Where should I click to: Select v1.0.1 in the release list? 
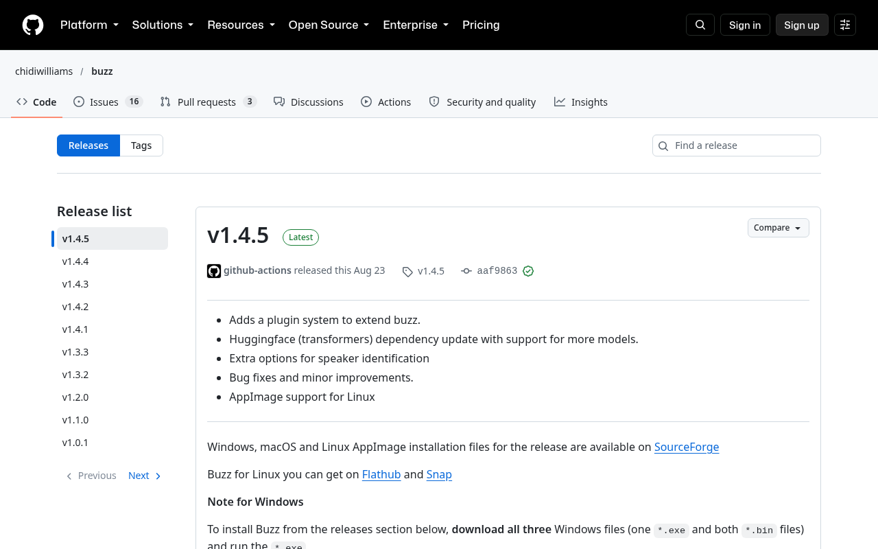point(112,443)
